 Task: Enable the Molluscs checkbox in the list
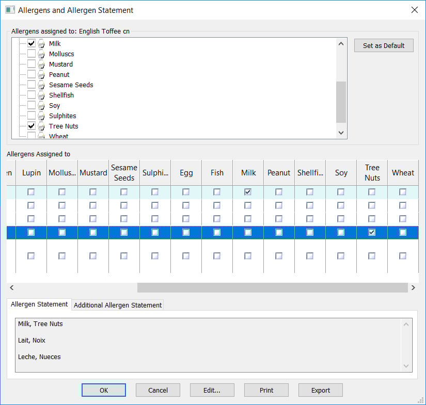click(31, 54)
